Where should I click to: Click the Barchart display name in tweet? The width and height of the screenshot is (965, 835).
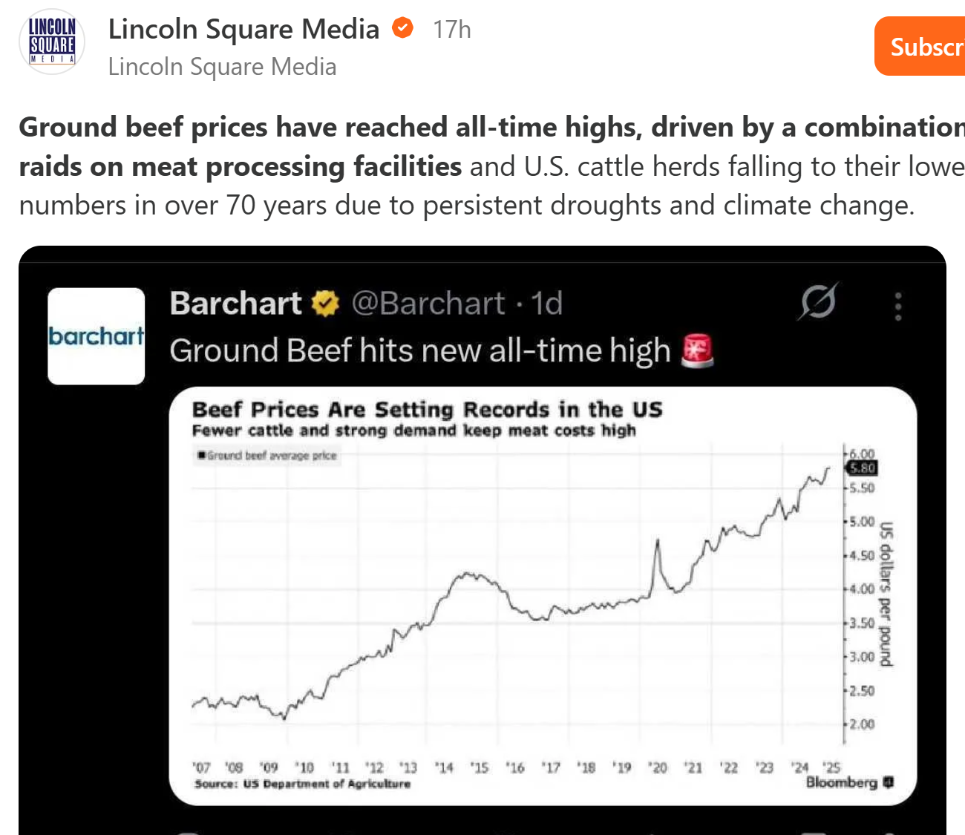coord(235,304)
